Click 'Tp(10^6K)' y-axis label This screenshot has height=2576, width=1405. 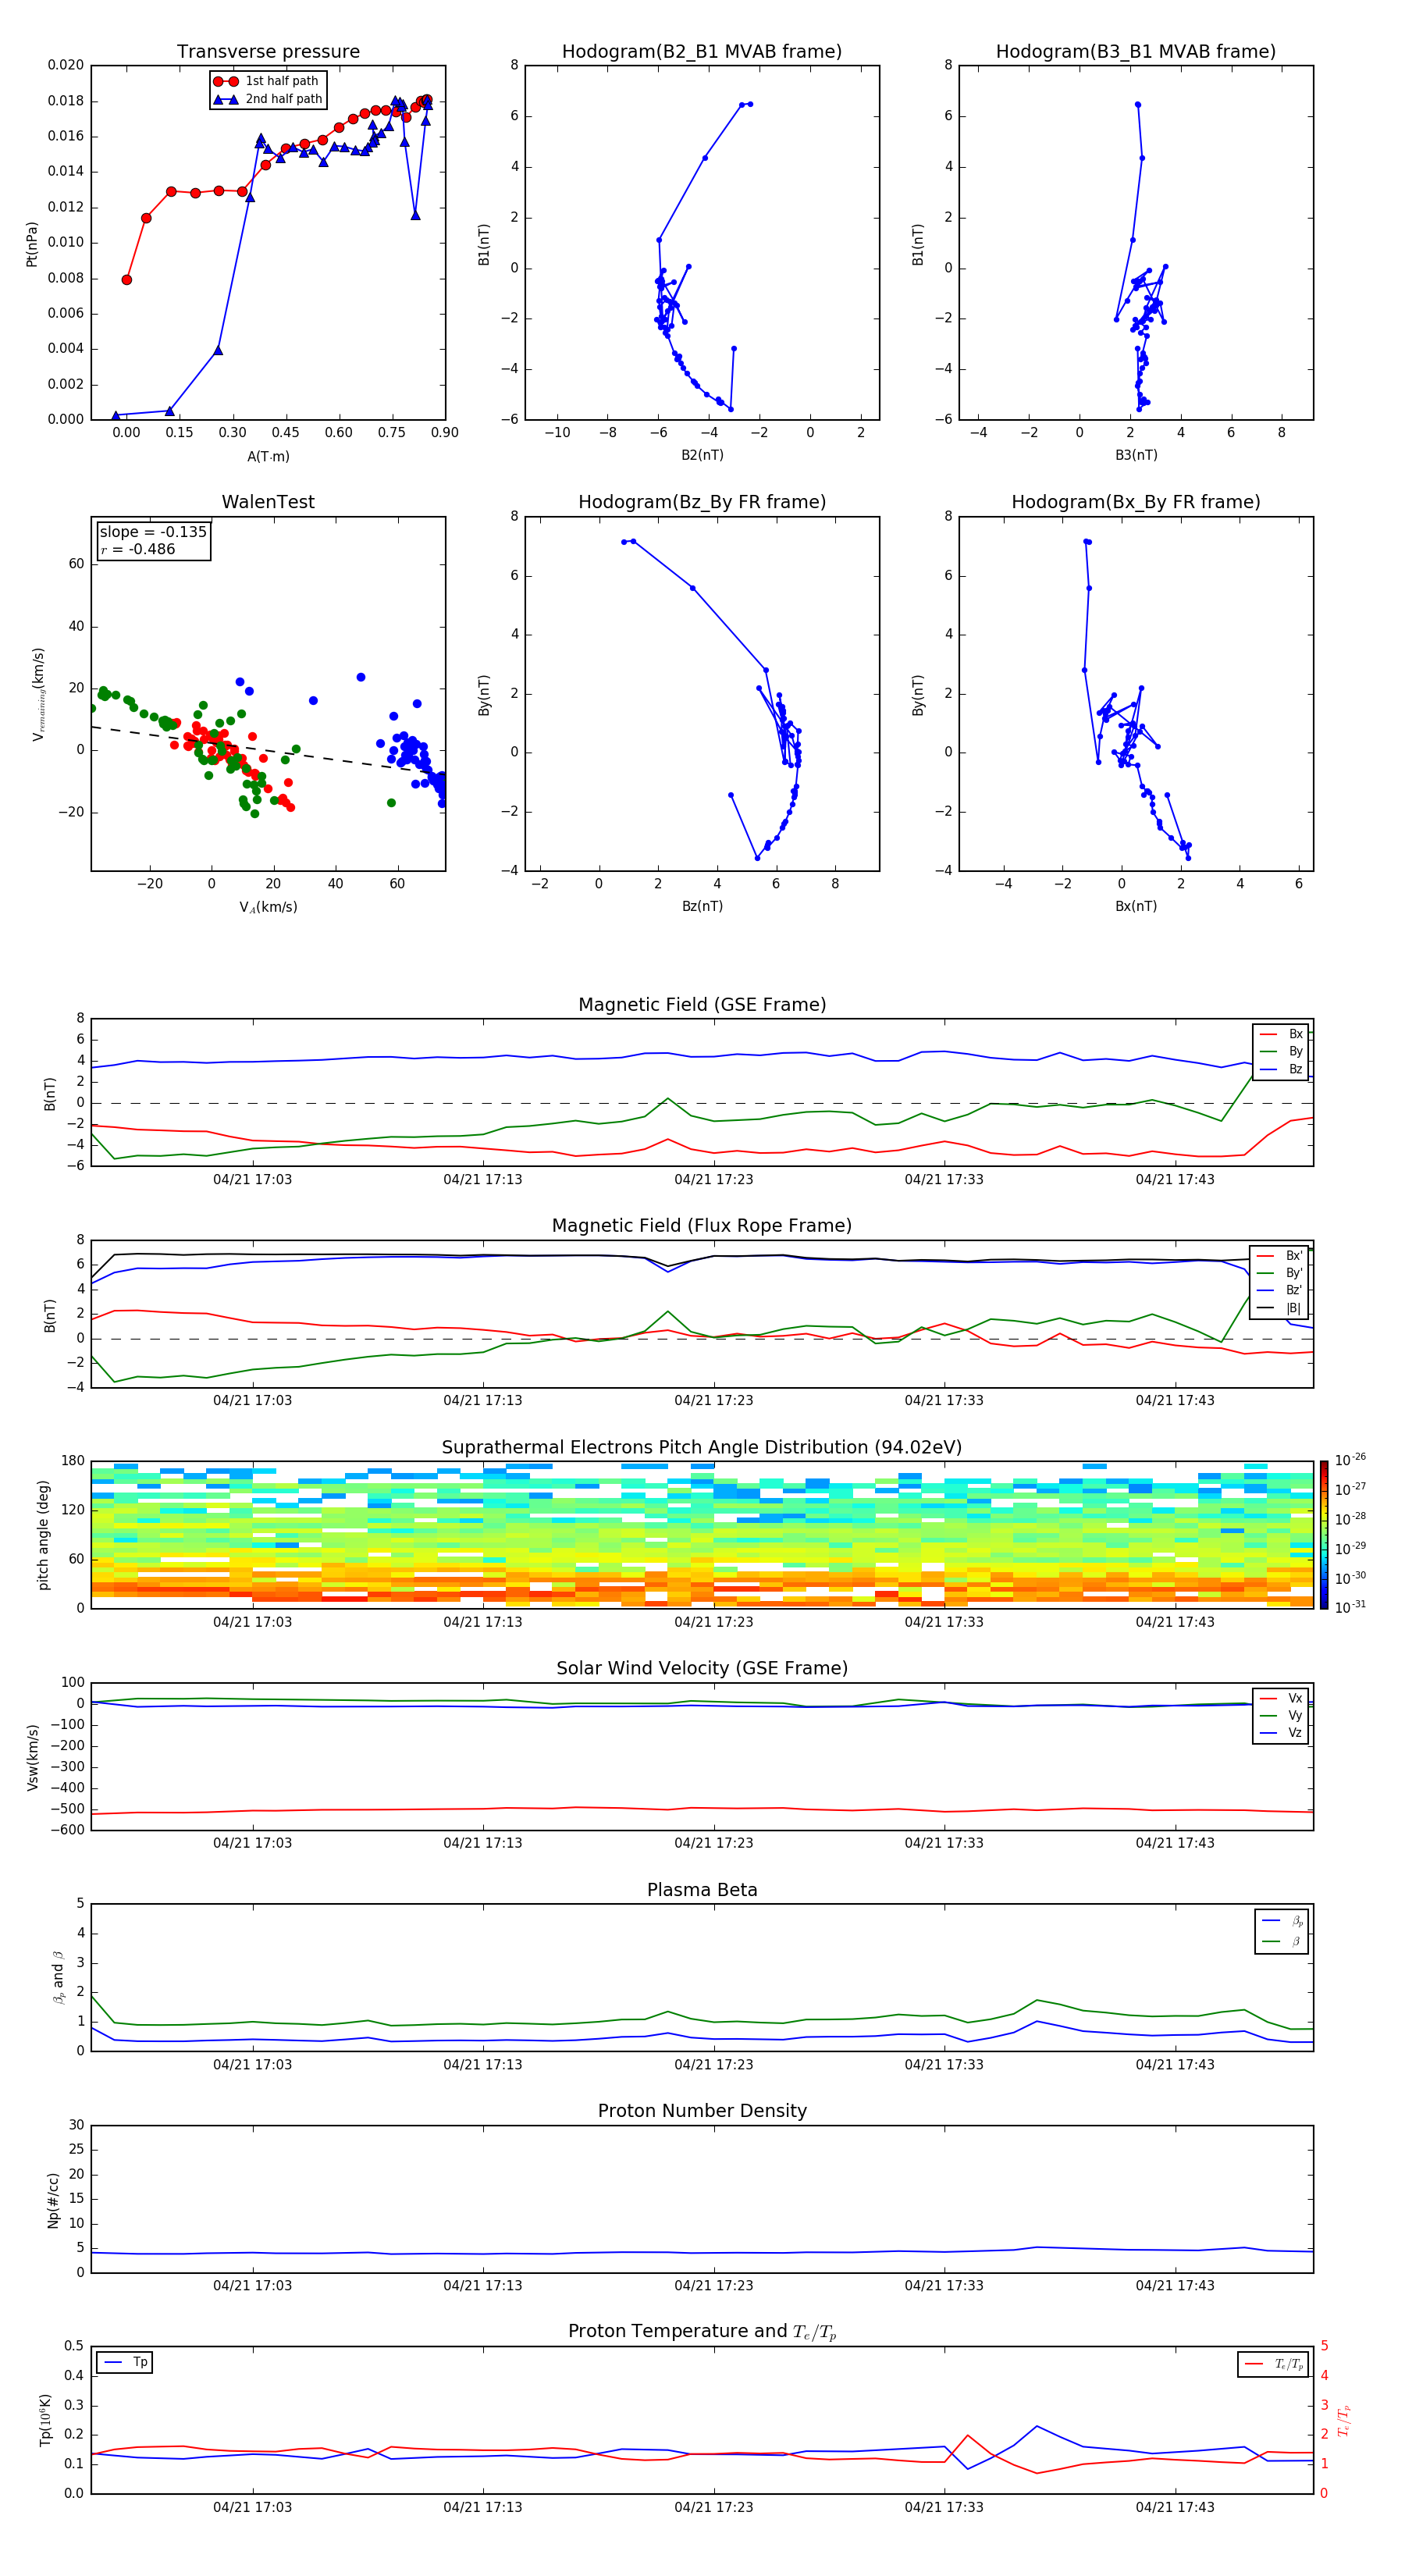[x=45, y=2420]
